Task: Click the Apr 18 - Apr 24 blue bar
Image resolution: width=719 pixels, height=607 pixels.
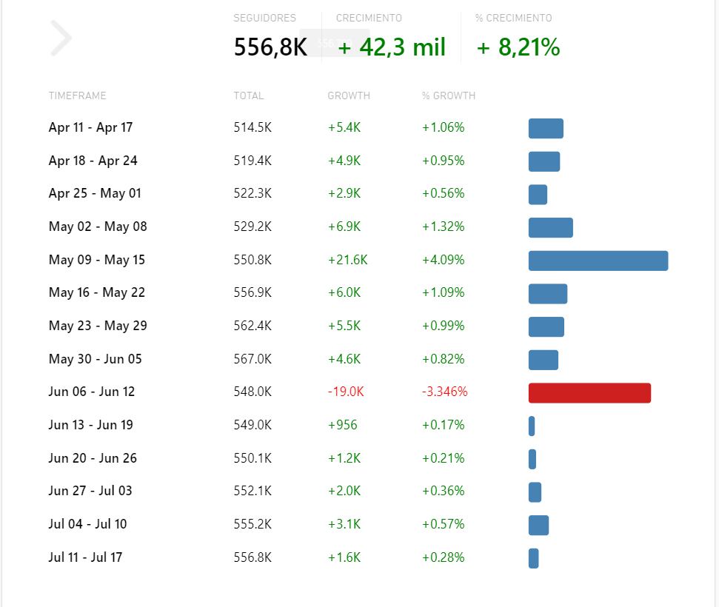Action: [x=544, y=161]
